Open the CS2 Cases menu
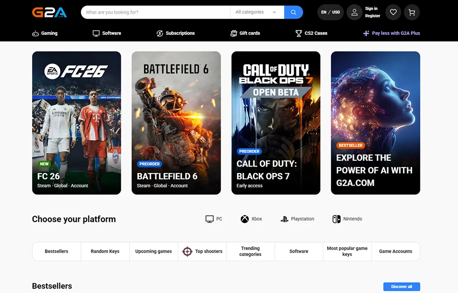458x293 pixels. 311,33
